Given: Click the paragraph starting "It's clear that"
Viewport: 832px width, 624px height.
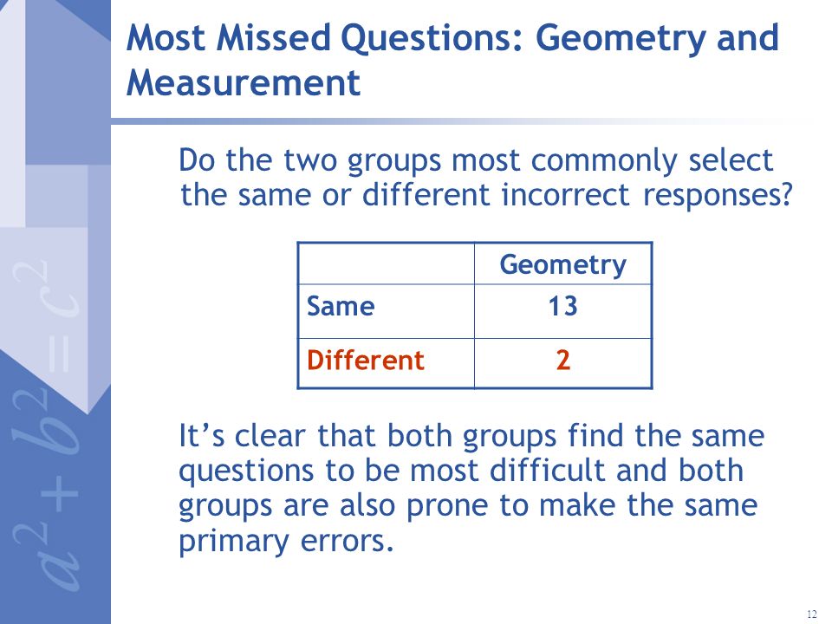Looking at the screenshot, I should tap(471, 488).
